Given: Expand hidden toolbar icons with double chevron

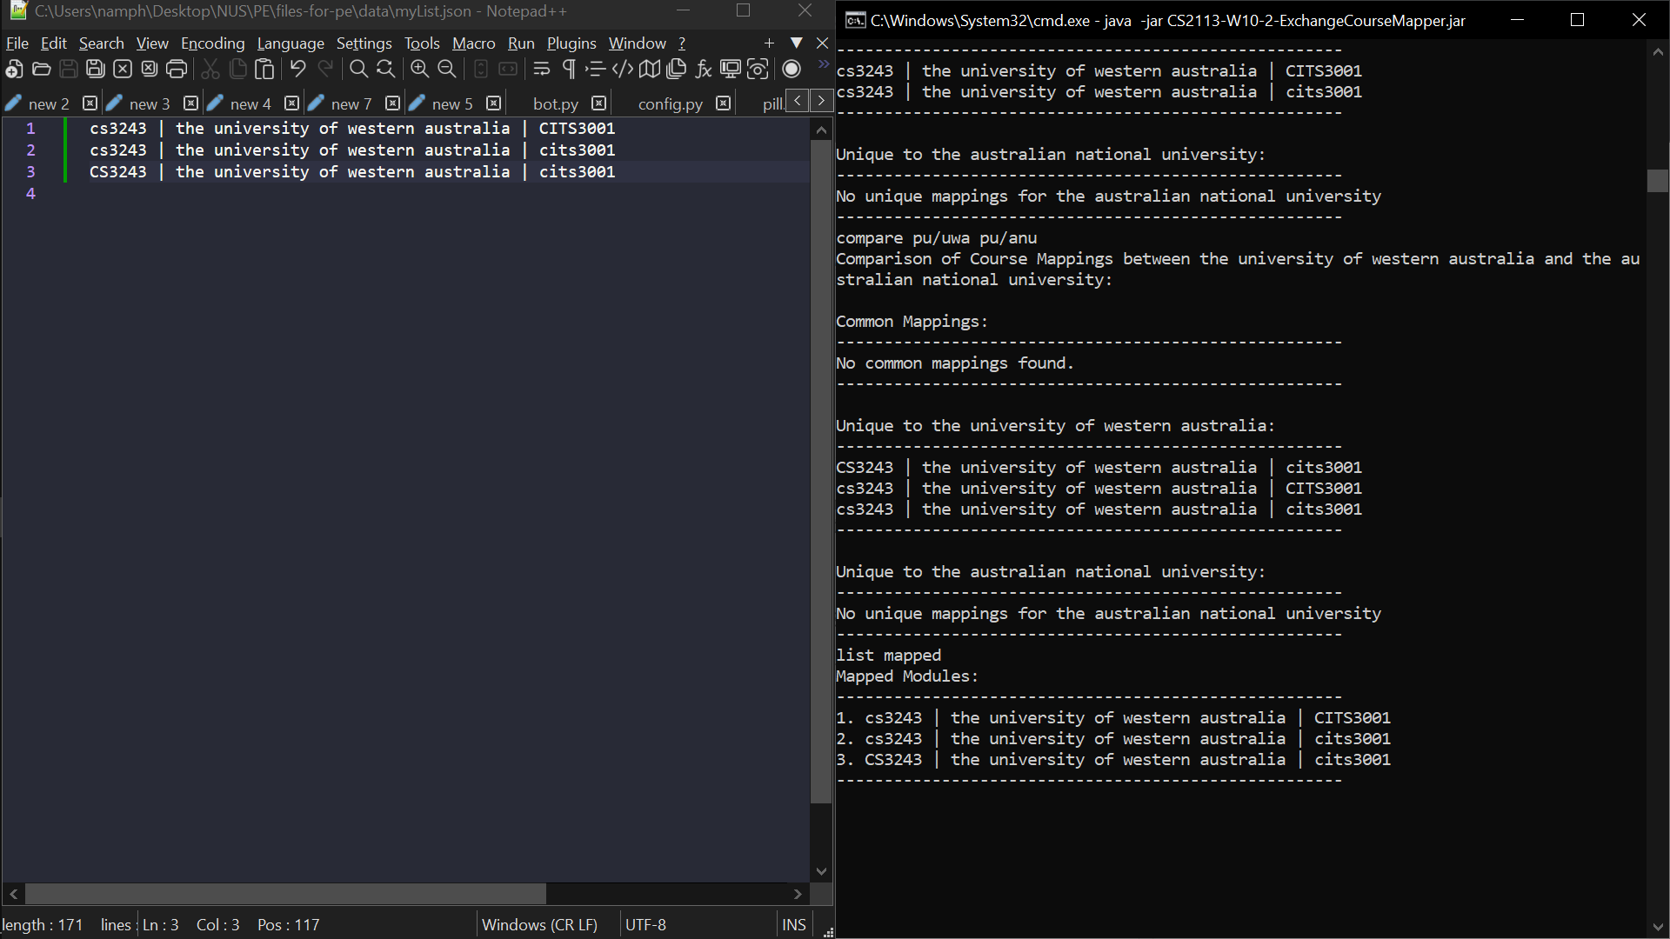Looking at the screenshot, I should (x=823, y=64).
